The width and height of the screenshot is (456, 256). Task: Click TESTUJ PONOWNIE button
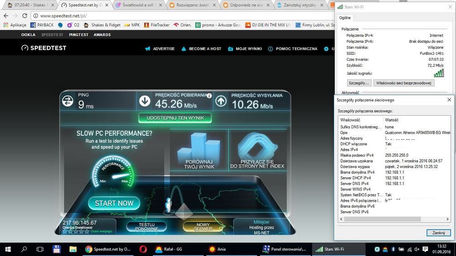(147, 227)
